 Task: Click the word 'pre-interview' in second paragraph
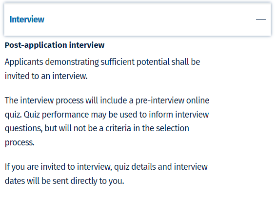160,100
